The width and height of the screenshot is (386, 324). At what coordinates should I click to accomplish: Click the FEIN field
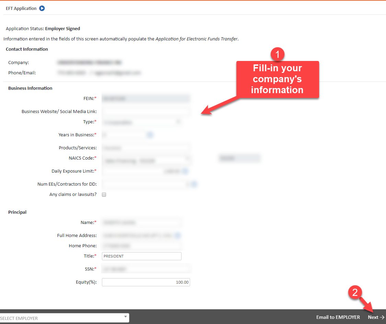pos(146,98)
